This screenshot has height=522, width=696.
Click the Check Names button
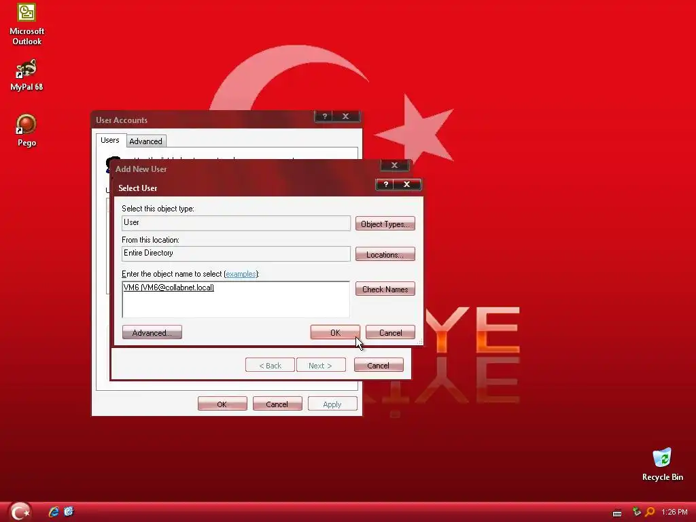click(x=385, y=289)
